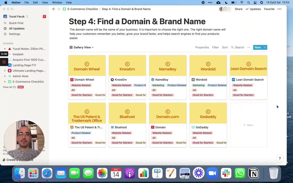
Task: Click the red notification badge in sidebar
Action: 44,17
